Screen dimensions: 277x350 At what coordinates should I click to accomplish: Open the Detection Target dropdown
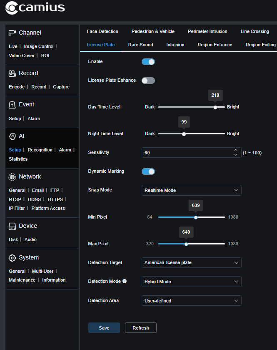(x=192, y=262)
